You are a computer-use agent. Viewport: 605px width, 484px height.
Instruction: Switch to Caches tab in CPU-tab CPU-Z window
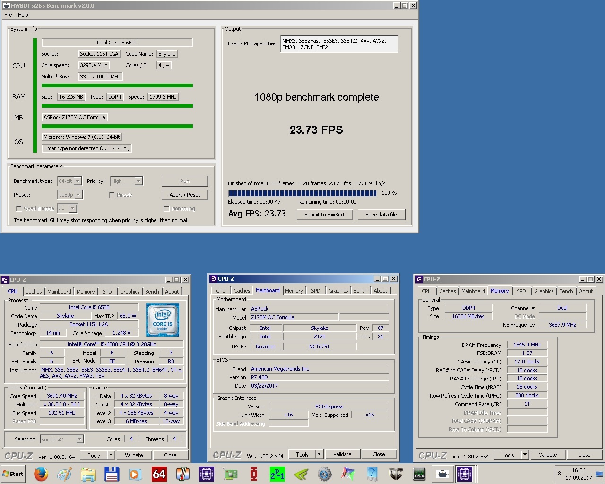coord(34,292)
